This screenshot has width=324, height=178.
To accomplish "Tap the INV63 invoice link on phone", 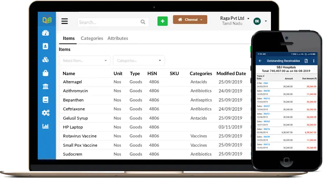I will [x=267, y=121].
